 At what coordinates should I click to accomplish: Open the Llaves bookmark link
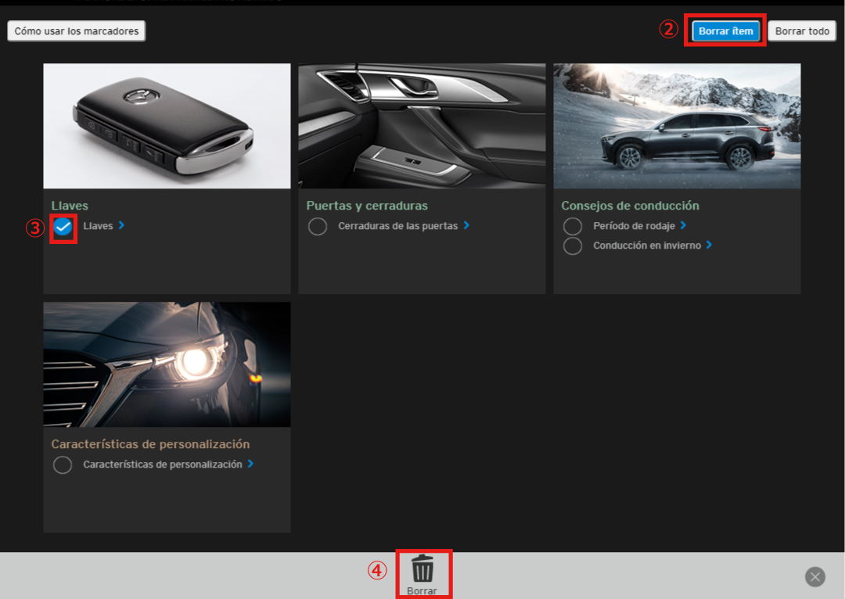pyautogui.click(x=99, y=226)
